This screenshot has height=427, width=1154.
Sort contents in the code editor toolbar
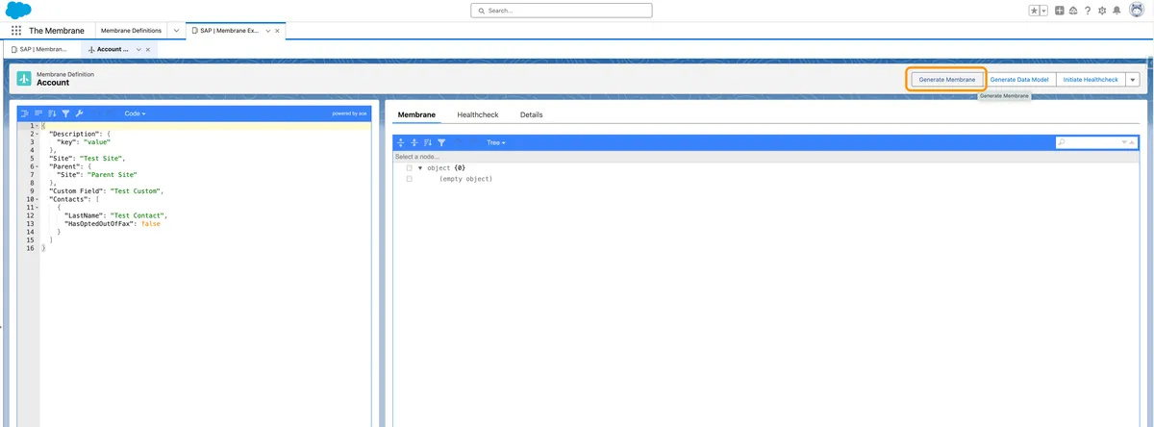point(52,113)
